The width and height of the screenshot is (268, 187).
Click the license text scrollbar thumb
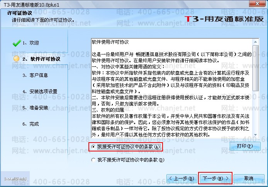pyautogui.click(x=255, y=68)
